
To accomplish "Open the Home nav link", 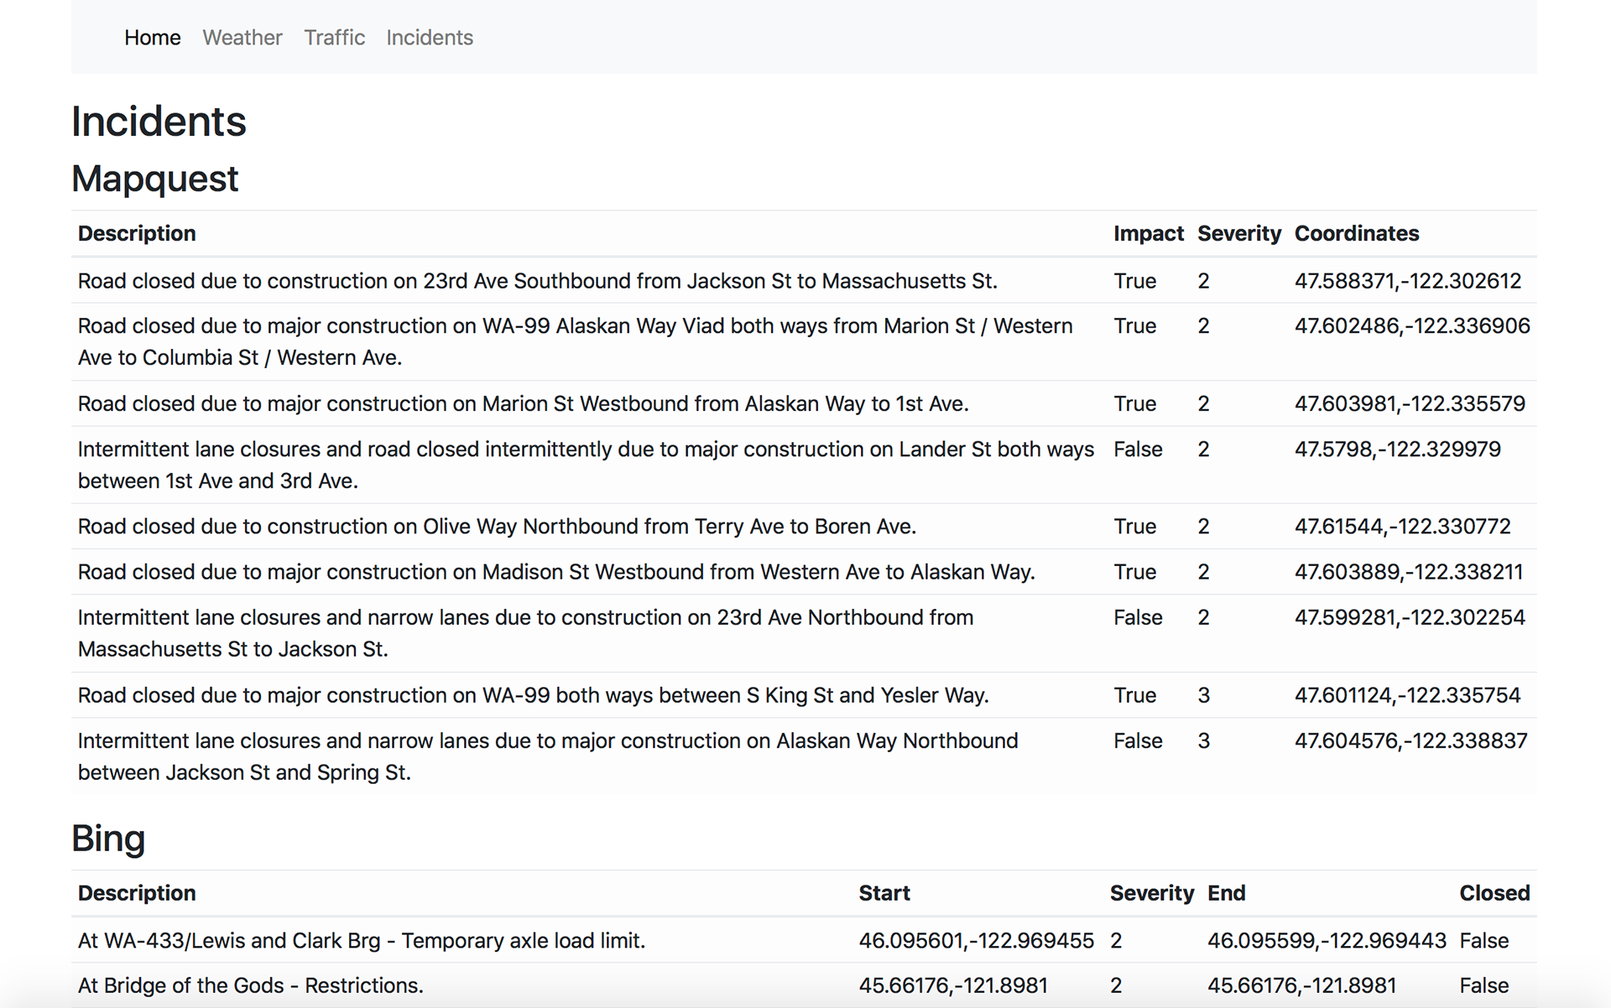I will coord(152,38).
